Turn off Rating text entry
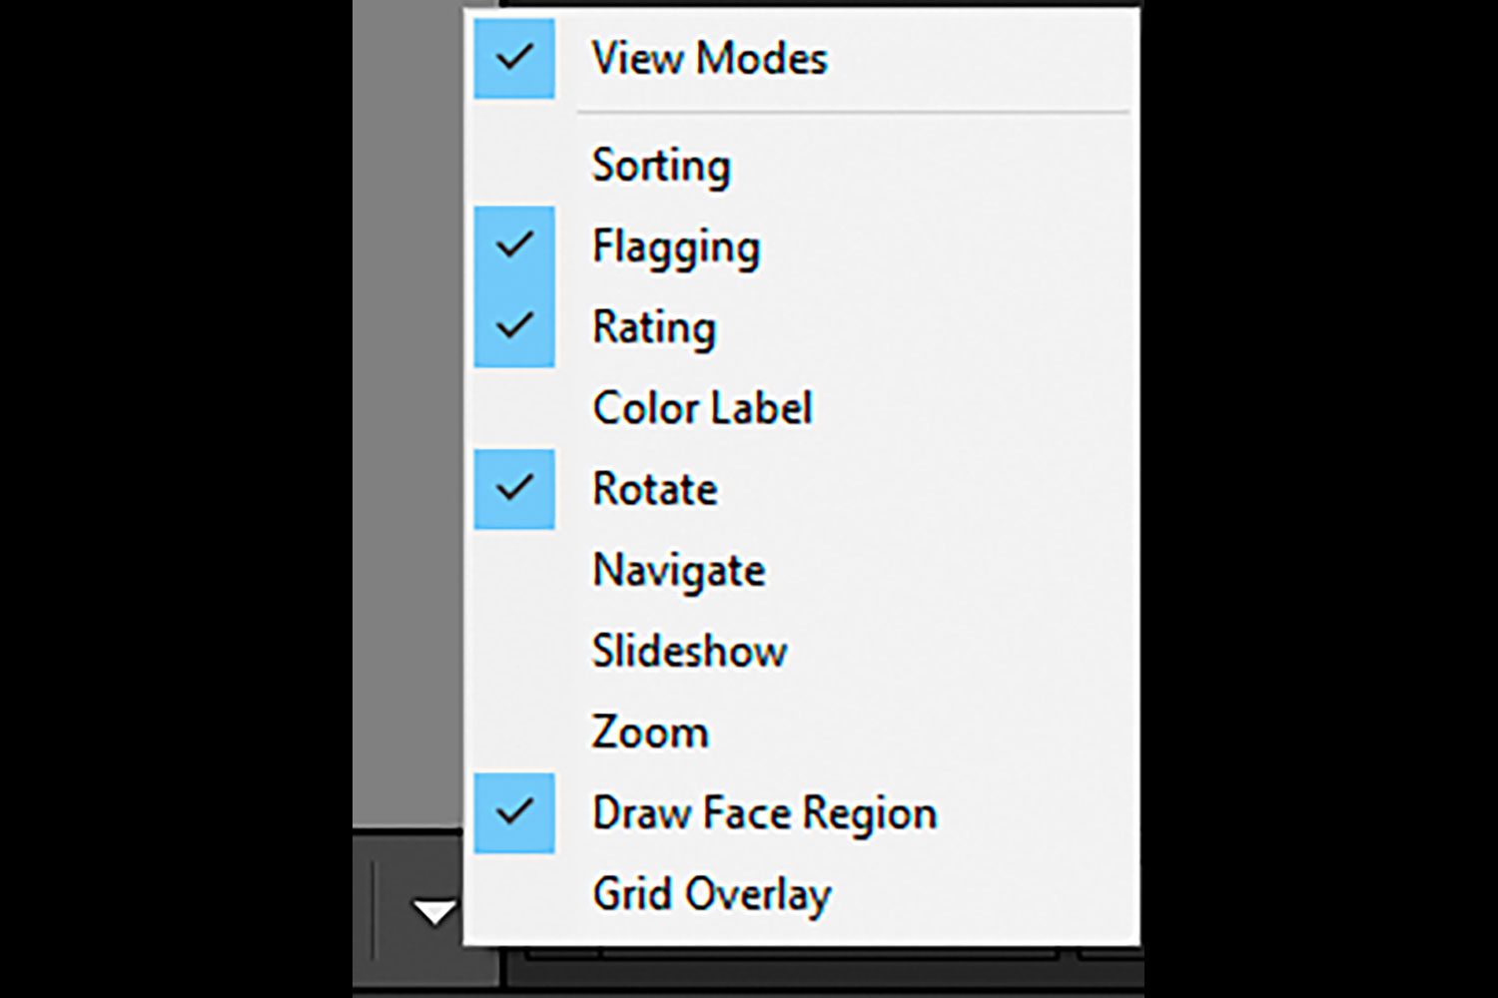 tap(654, 328)
